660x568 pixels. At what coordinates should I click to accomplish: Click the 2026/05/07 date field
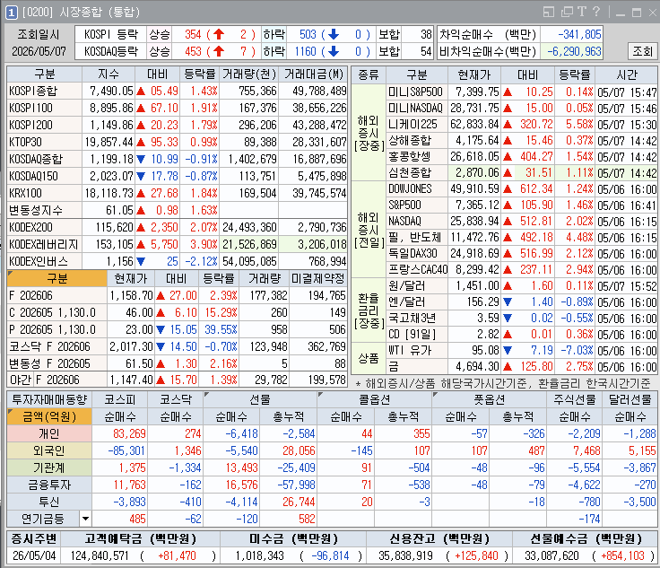tap(39, 51)
